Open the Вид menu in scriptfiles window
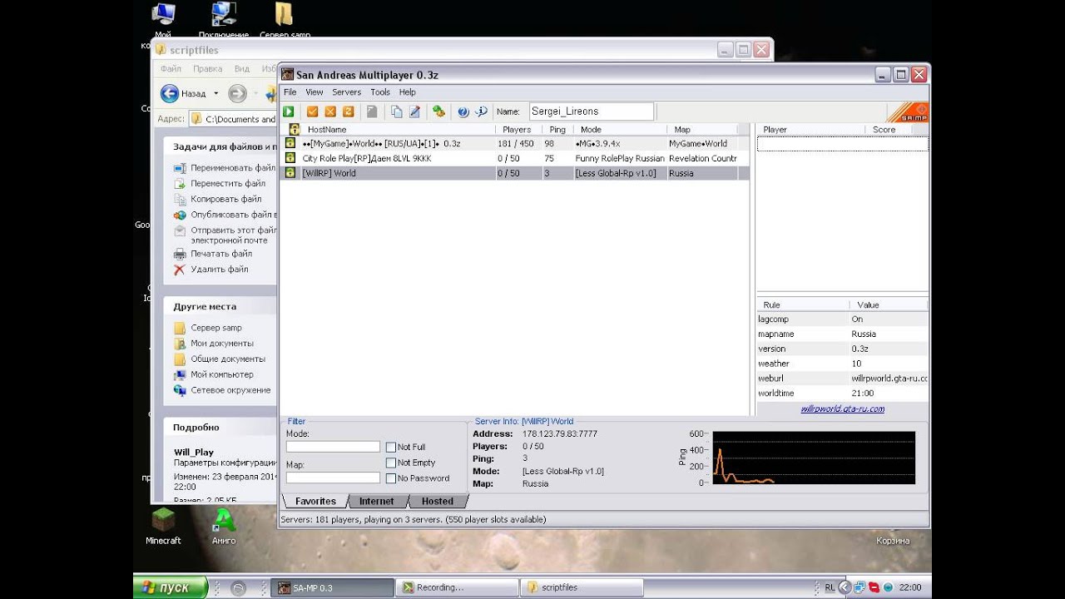 tap(241, 69)
